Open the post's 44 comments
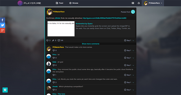The width and height of the screenshot is (181, 95). [x=60, y=40]
